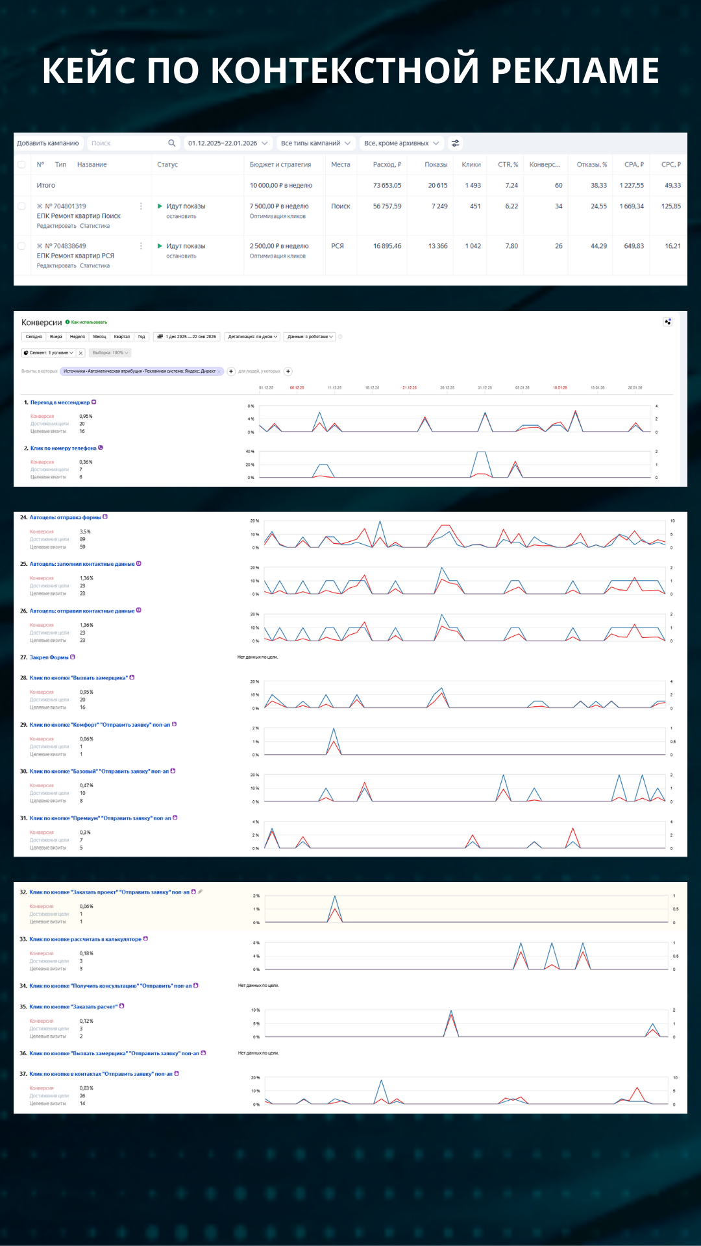Click the search magnifier icon

click(x=172, y=143)
